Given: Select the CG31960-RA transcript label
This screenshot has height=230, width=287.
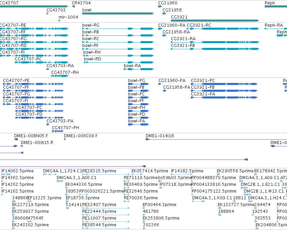Looking at the screenshot, I should click(172, 25).
